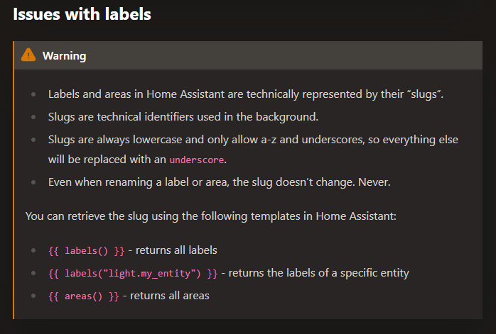
Task: Click "returns the labels of a specific entity"
Action: [x=319, y=273]
